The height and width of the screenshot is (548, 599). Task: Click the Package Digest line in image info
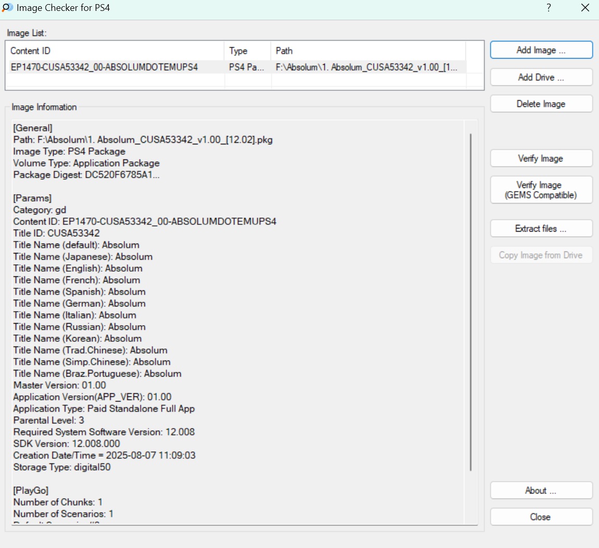coord(86,175)
